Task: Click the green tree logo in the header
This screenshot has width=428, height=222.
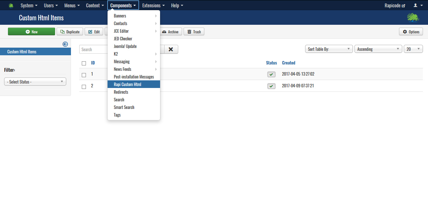Action: pos(413,17)
